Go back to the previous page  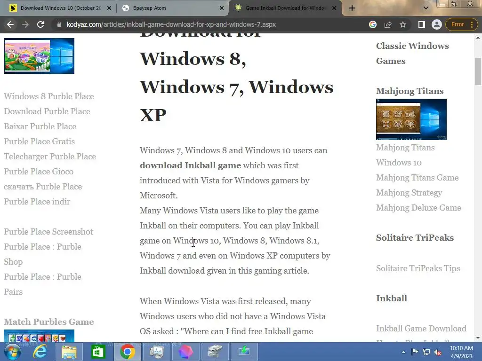pyautogui.click(x=10, y=24)
